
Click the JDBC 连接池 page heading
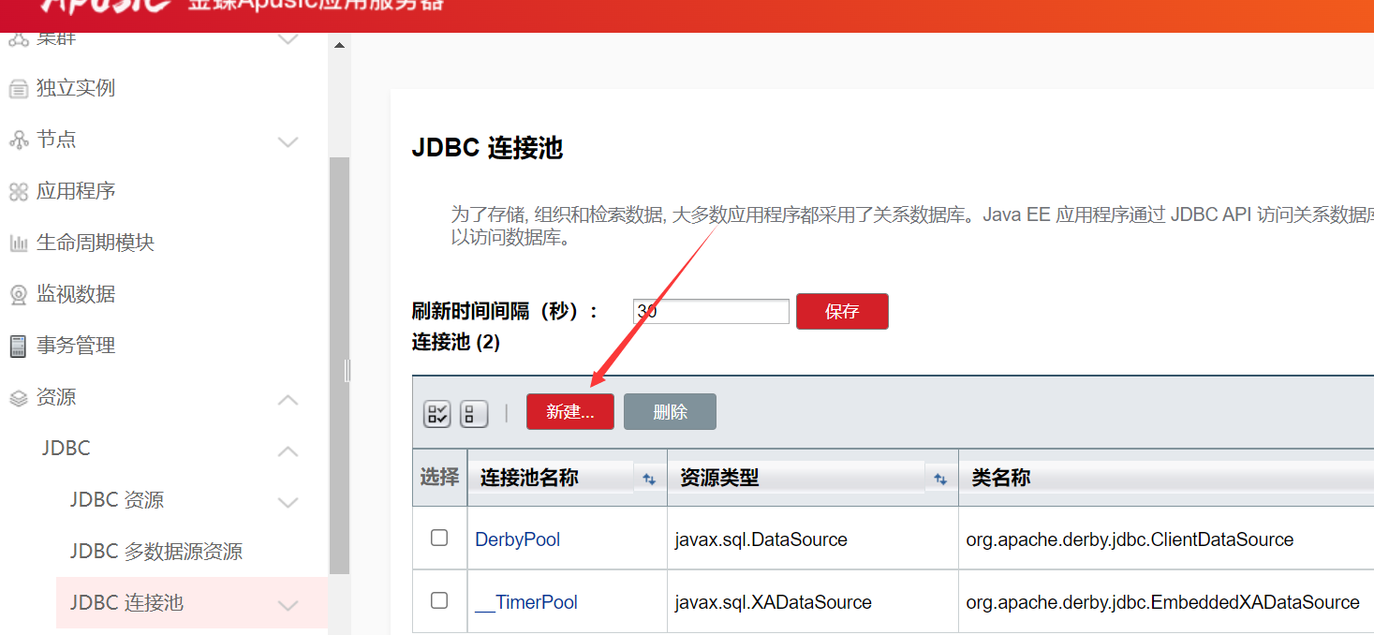[x=487, y=148]
